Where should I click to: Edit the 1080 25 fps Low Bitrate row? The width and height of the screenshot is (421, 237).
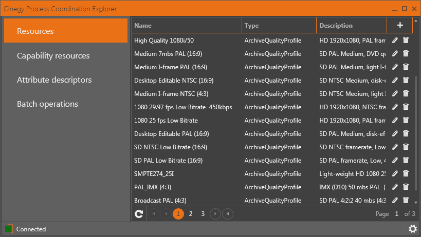click(x=395, y=120)
